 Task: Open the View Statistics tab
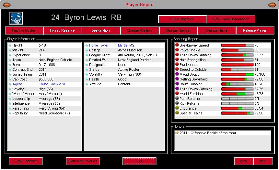(x=182, y=19)
